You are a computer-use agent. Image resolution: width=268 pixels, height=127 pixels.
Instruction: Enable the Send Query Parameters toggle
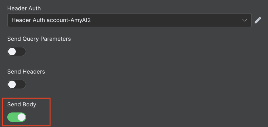tap(16, 52)
